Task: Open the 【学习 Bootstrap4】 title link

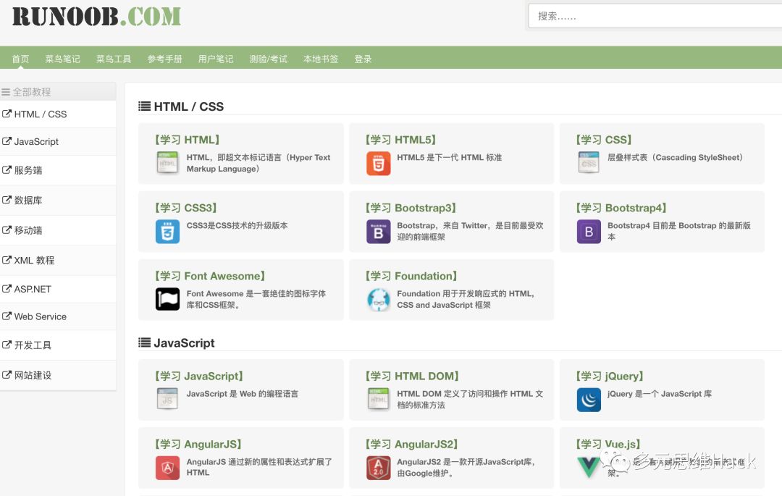Action: tap(621, 207)
